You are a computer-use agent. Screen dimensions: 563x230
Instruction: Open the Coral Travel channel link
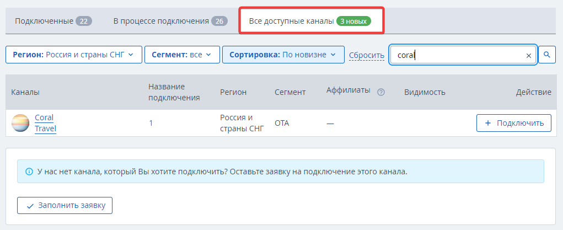[45, 123]
